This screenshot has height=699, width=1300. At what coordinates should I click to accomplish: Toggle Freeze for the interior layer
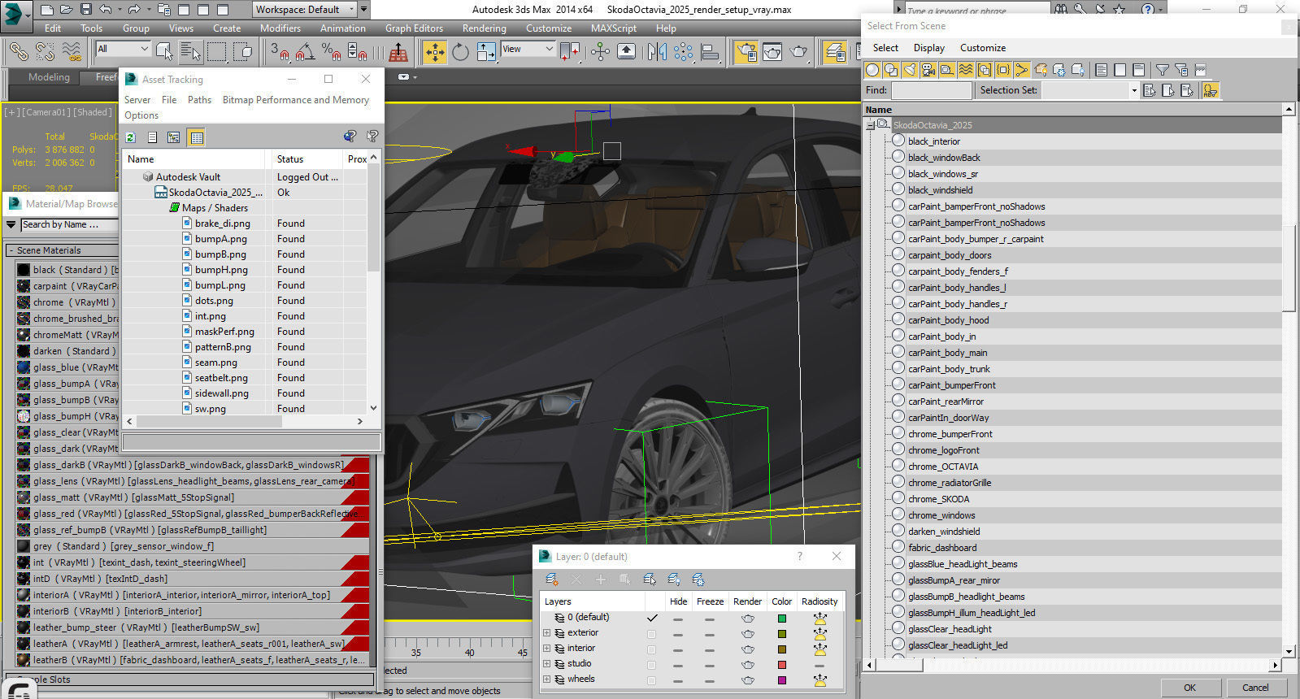(x=710, y=649)
